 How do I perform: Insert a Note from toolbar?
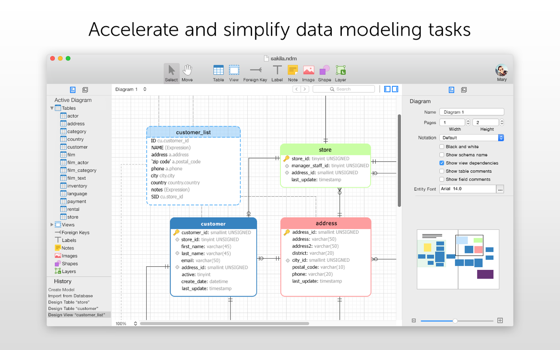(x=293, y=73)
